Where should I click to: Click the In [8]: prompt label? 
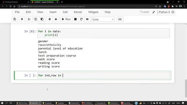tap(30, 32)
